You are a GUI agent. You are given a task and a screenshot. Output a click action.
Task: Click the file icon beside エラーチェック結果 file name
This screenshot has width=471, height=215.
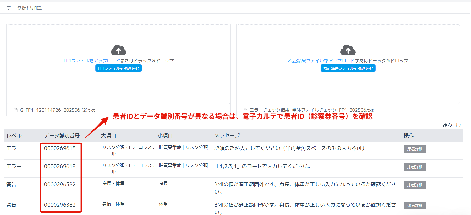pos(245,110)
